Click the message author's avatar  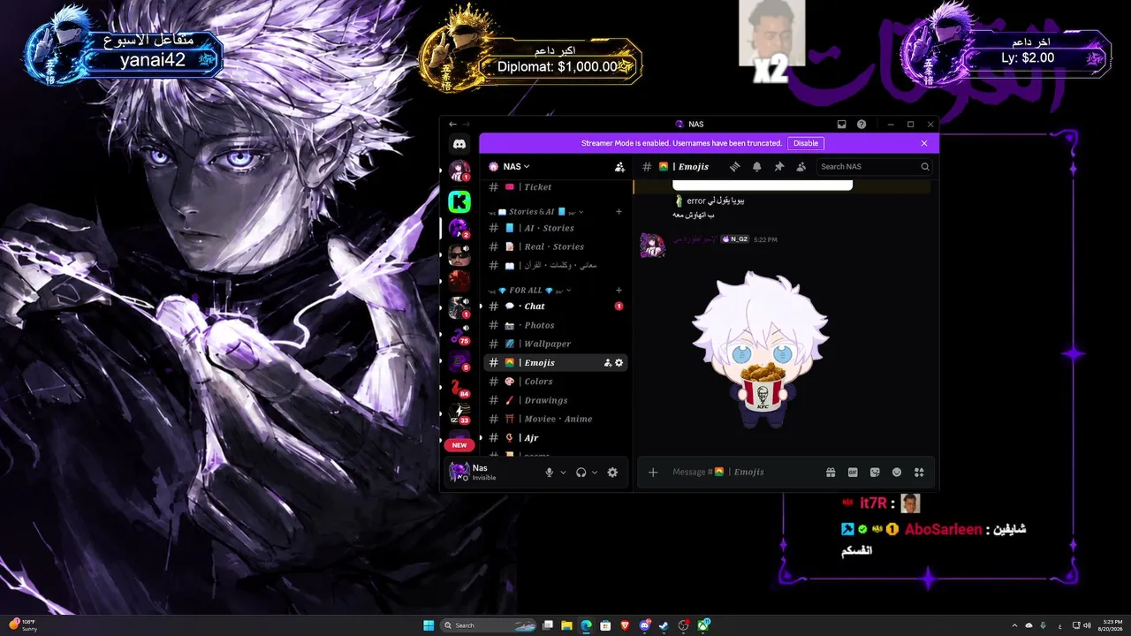coord(652,246)
